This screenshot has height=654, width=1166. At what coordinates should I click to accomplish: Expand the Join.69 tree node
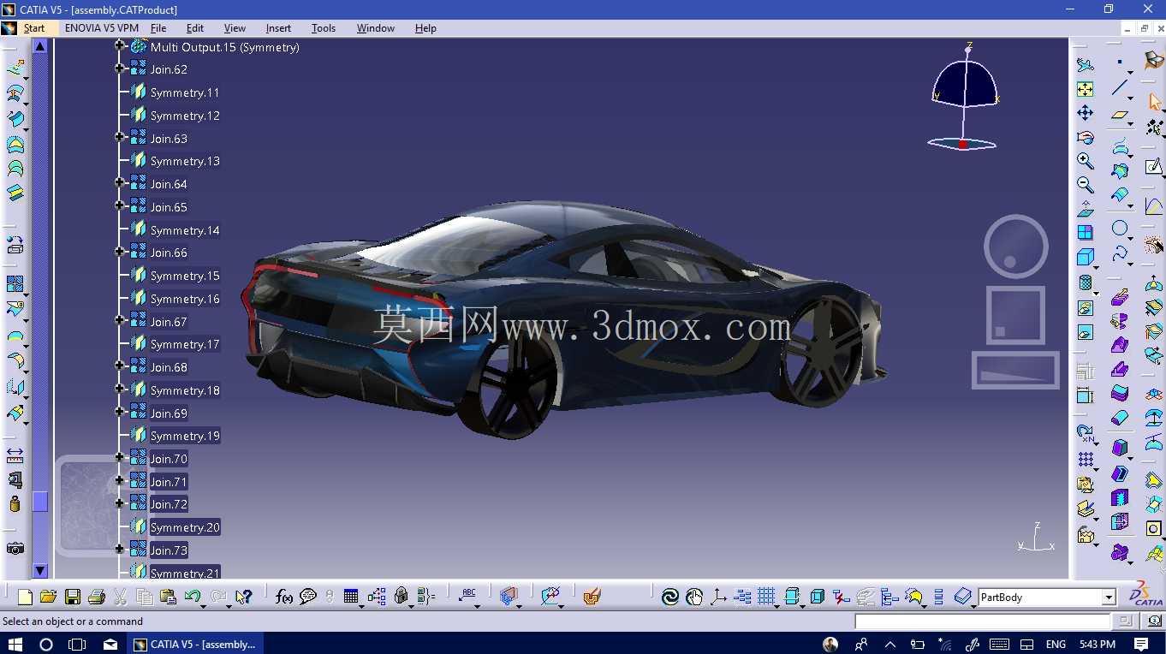tap(120, 412)
